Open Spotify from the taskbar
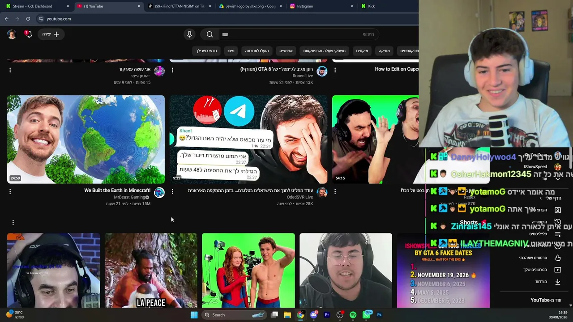This screenshot has width=573, height=322. coord(353,315)
